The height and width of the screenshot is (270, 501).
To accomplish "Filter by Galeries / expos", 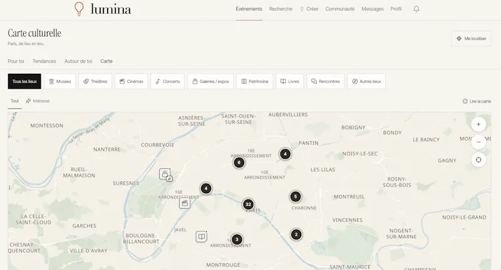I will click(210, 81).
